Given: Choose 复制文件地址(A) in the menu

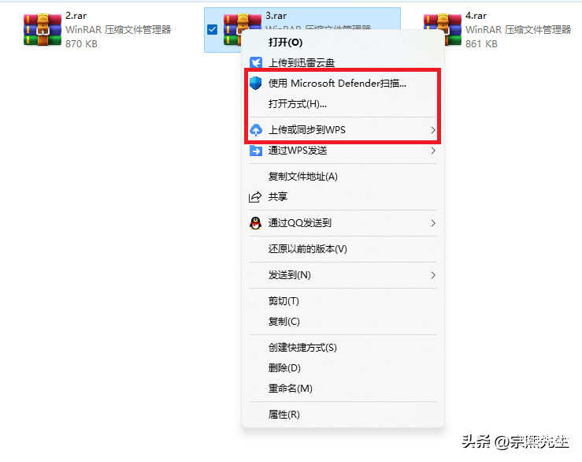Looking at the screenshot, I should 303,176.
